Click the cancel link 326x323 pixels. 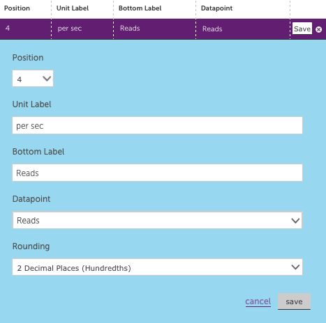(258, 301)
